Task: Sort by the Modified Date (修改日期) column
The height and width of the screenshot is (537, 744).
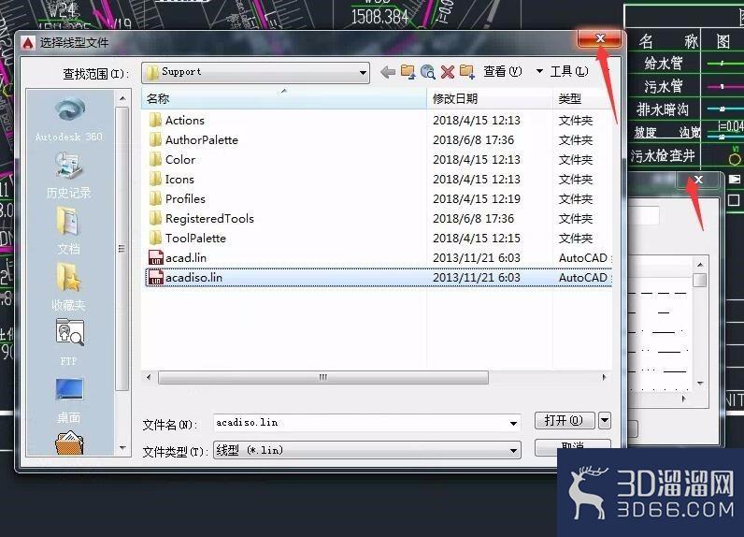Action: coord(489,99)
